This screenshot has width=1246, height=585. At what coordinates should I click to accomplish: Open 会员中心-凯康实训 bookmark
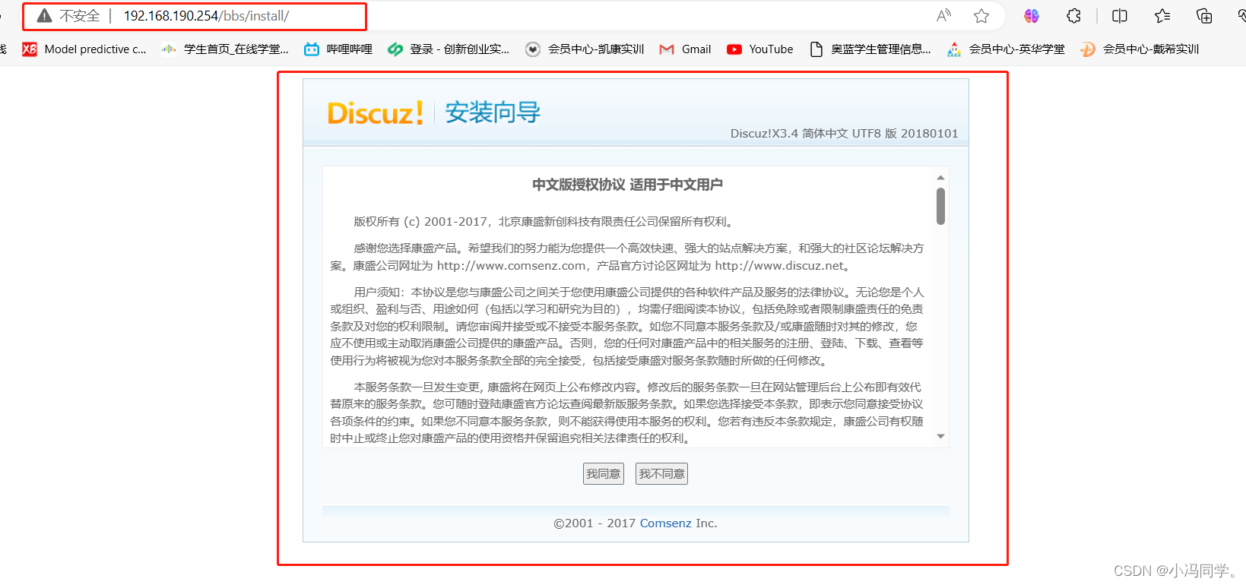585,49
